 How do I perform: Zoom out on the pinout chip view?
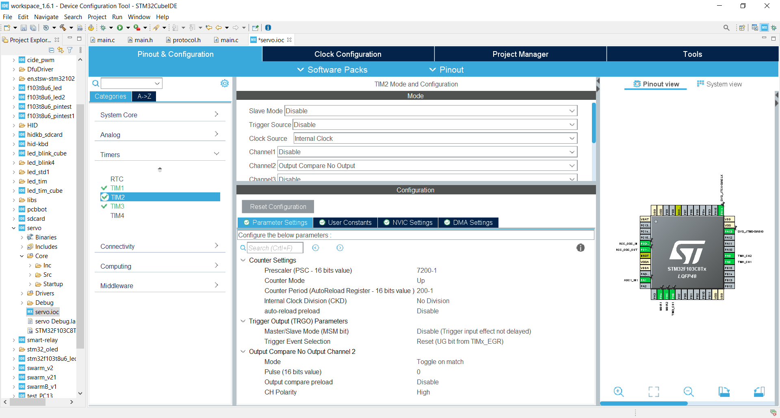[689, 392]
